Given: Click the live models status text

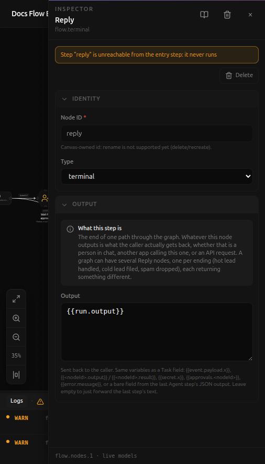Looking at the screenshot, I should [x=119, y=456].
